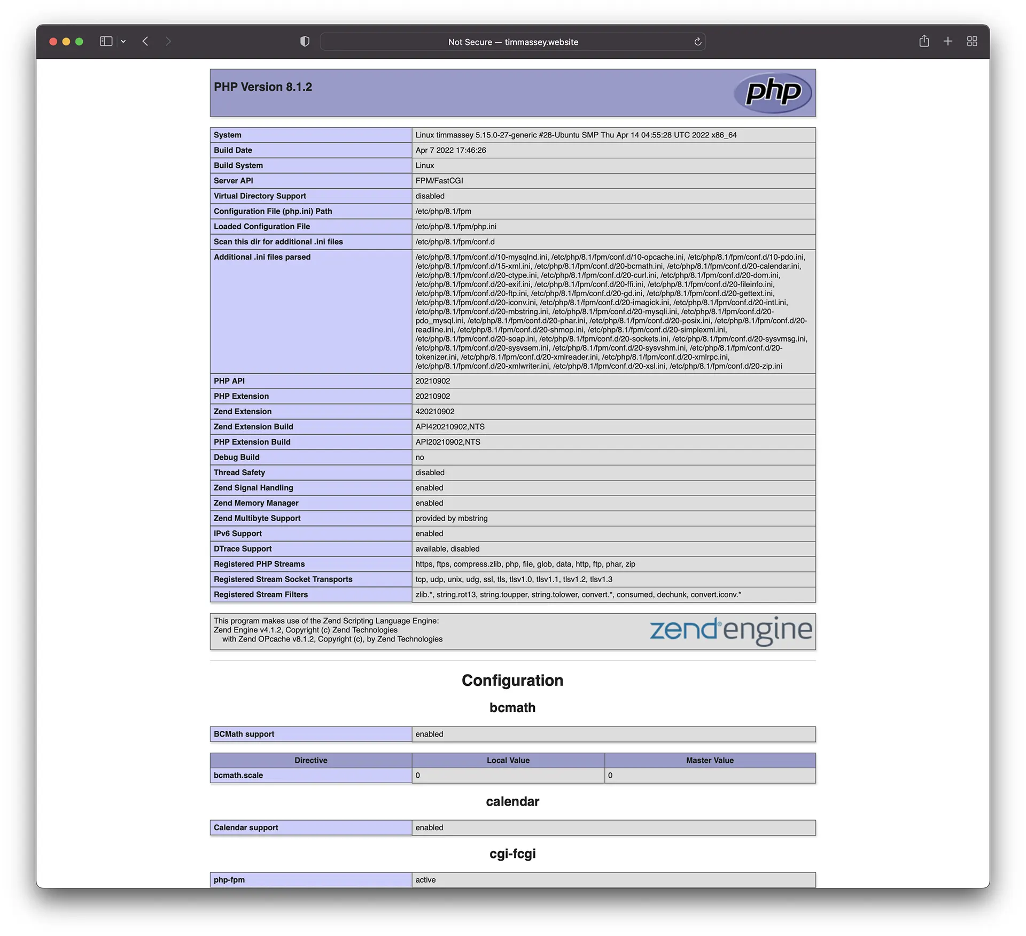The height and width of the screenshot is (936, 1026).
Task: Select the PHP Extension row label
Action: (x=241, y=396)
